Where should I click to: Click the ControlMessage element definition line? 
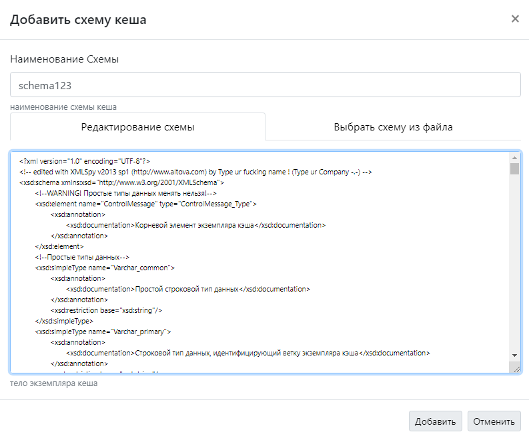(x=146, y=204)
